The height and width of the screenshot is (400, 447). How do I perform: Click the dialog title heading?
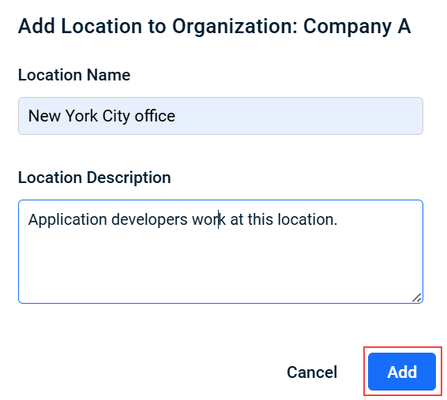214,27
